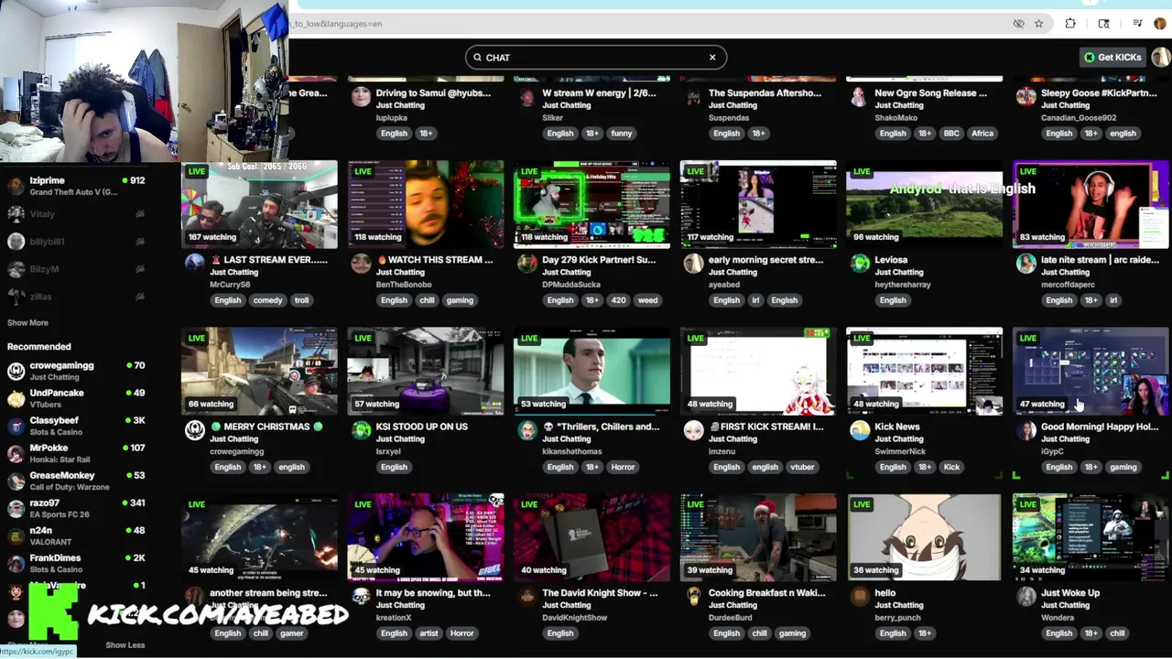This screenshot has width=1172, height=659.
Task: Click the MrCurryS8 channel avatar
Action: coord(194,264)
